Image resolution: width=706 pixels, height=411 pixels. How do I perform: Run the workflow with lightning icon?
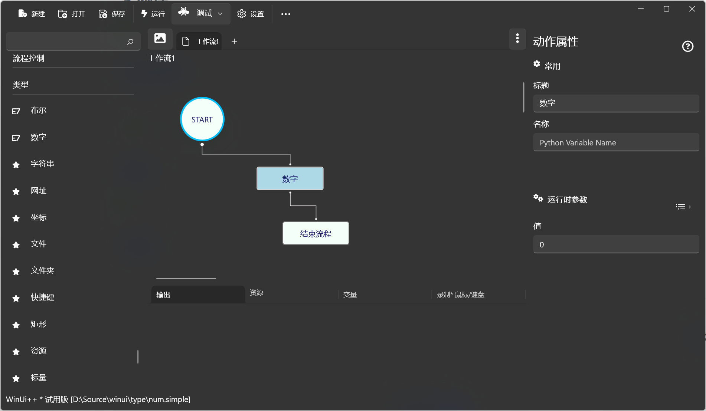[x=144, y=14]
